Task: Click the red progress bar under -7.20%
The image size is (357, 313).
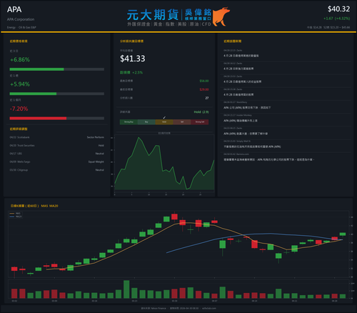Action: (38, 118)
